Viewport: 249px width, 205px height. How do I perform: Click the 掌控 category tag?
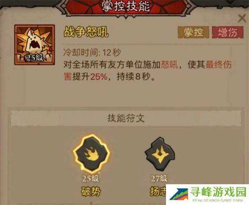pyautogui.click(x=193, y=32)
